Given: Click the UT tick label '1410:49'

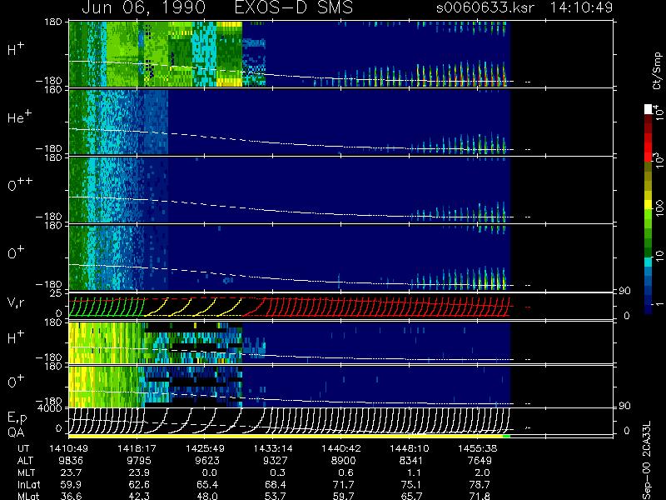Looking at the screenshot, I should click(x=69, y=448).
